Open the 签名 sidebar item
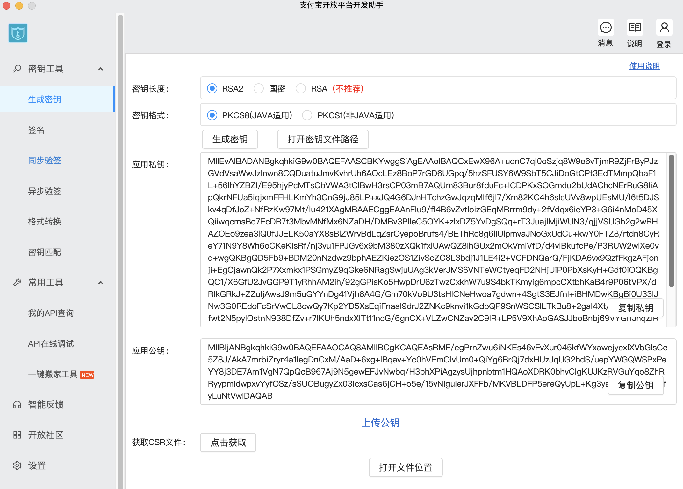The height and width of the screenshot is (489, 683). [58, 130]
